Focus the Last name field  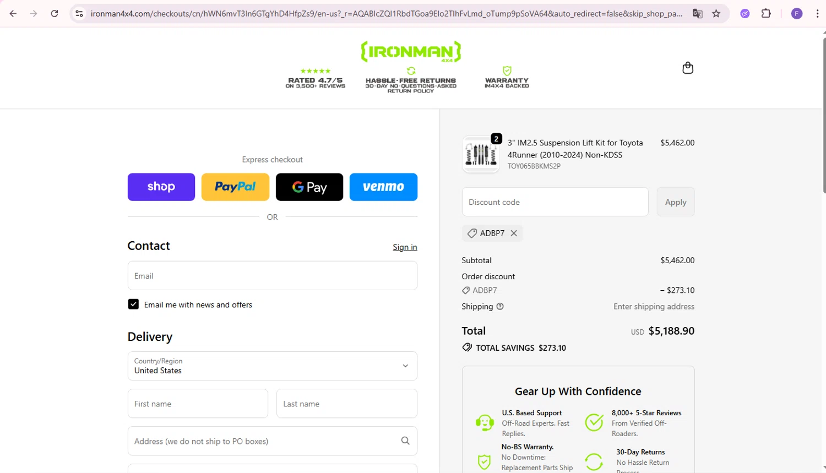[347, 404]
